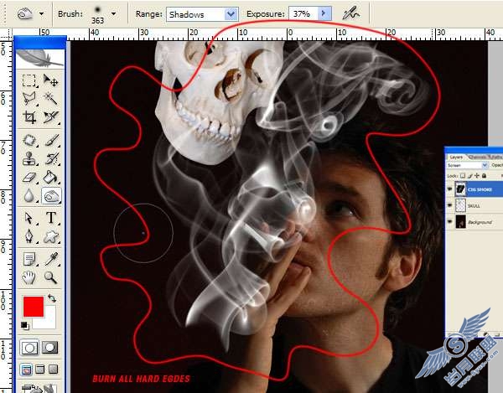Open the red foreground color swatch
Viewport: 503px width, 393px height.
pos(34,307)
